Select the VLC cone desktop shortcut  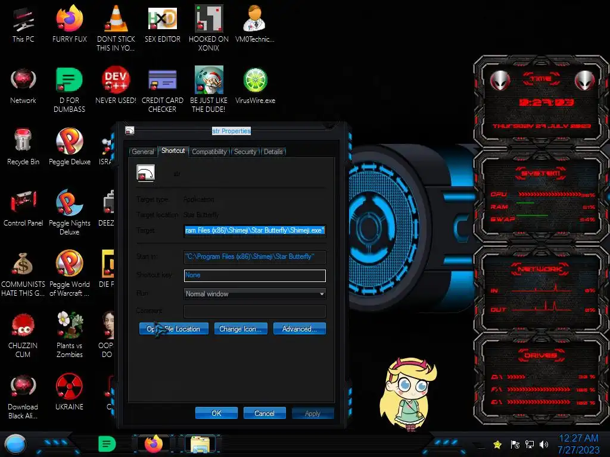click(x=116, y=28)
